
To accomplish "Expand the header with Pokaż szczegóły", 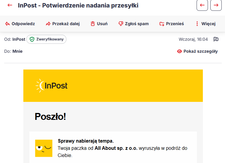I will pyautogui.click(x=197, y=51).
